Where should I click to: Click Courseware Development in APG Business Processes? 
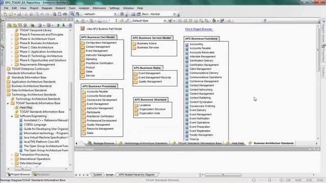[x=102, y=100]
